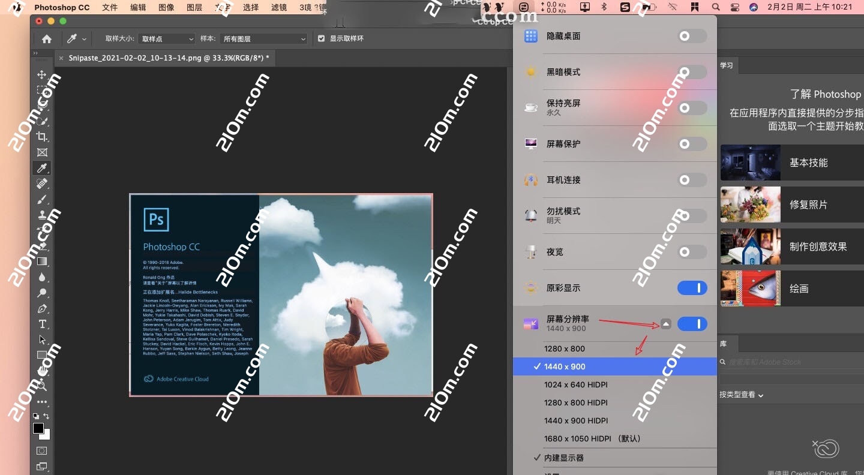Select the Type tool
Screen dimensions: 864x475
point(42,324)
